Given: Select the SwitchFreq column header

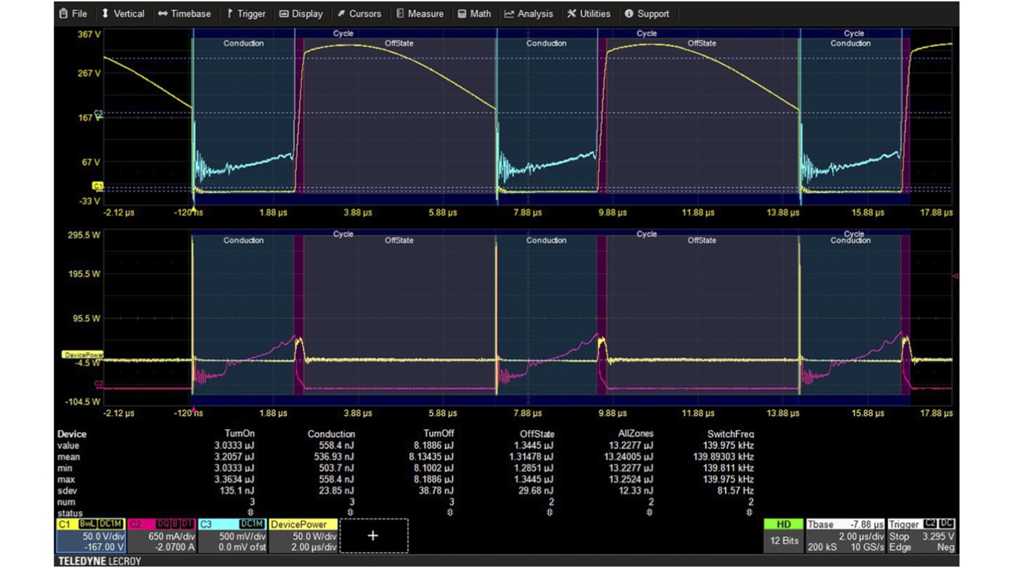Looking at the screenshot, I should 730,433.
